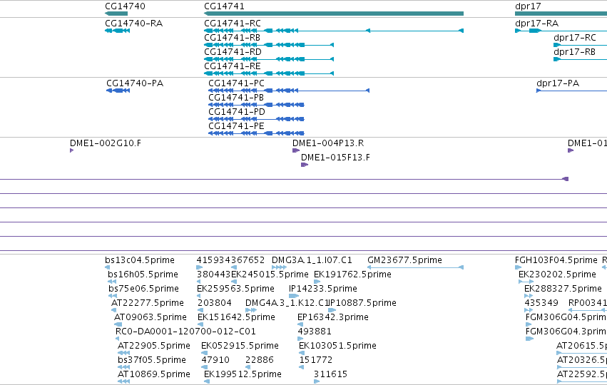607x385 pixels.
Task: Select the 22886 EST label
Action: [x=260, y=360]
